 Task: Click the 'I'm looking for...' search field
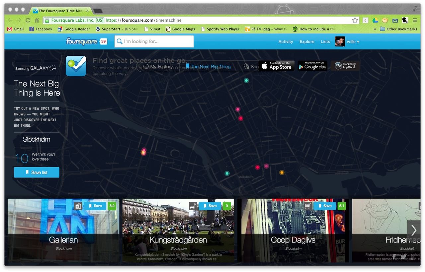tap(154, 41)
